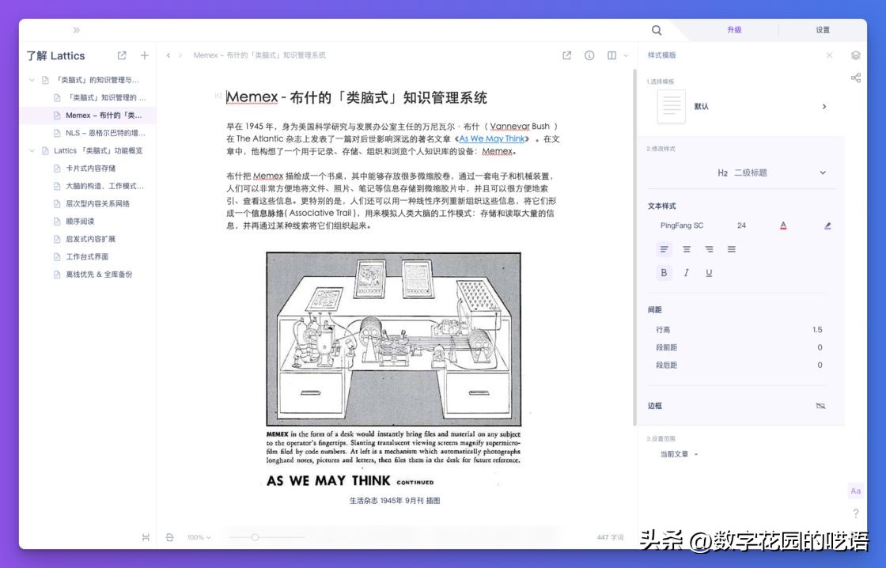
Task: Toggle split view layout icon
Action: (x=611, y=55)
